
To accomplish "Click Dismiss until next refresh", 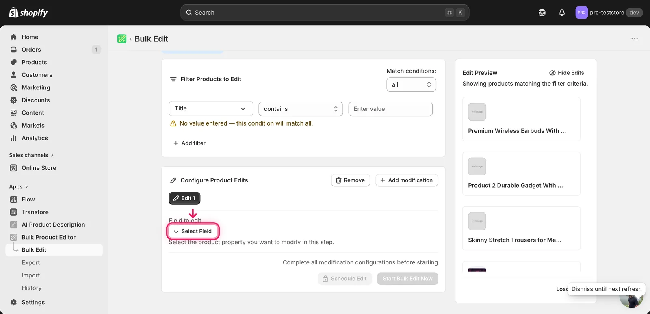I will point(607,289).
